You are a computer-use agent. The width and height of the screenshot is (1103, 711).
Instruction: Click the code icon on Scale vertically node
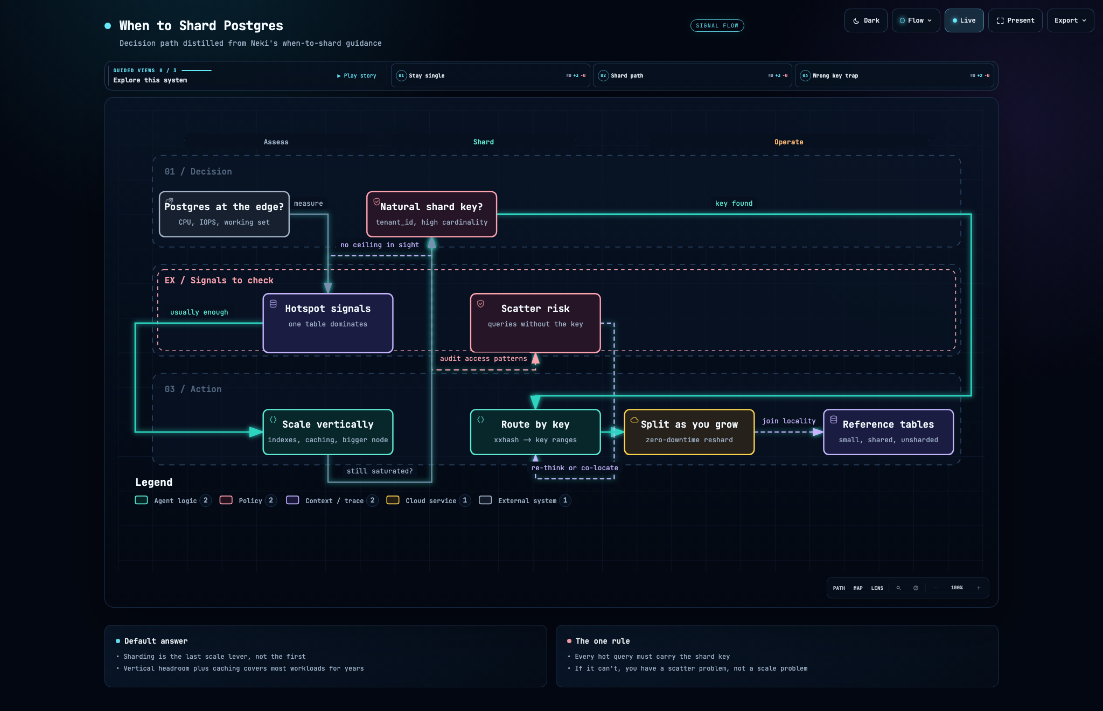coord(273,420)
